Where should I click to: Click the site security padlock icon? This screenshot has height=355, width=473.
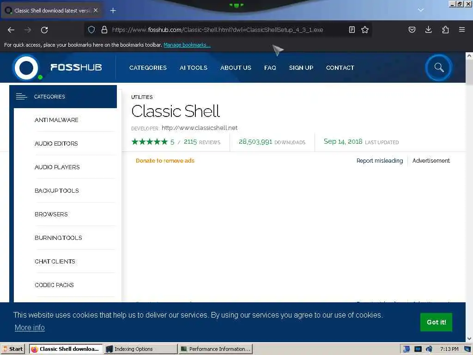[104, 30]
